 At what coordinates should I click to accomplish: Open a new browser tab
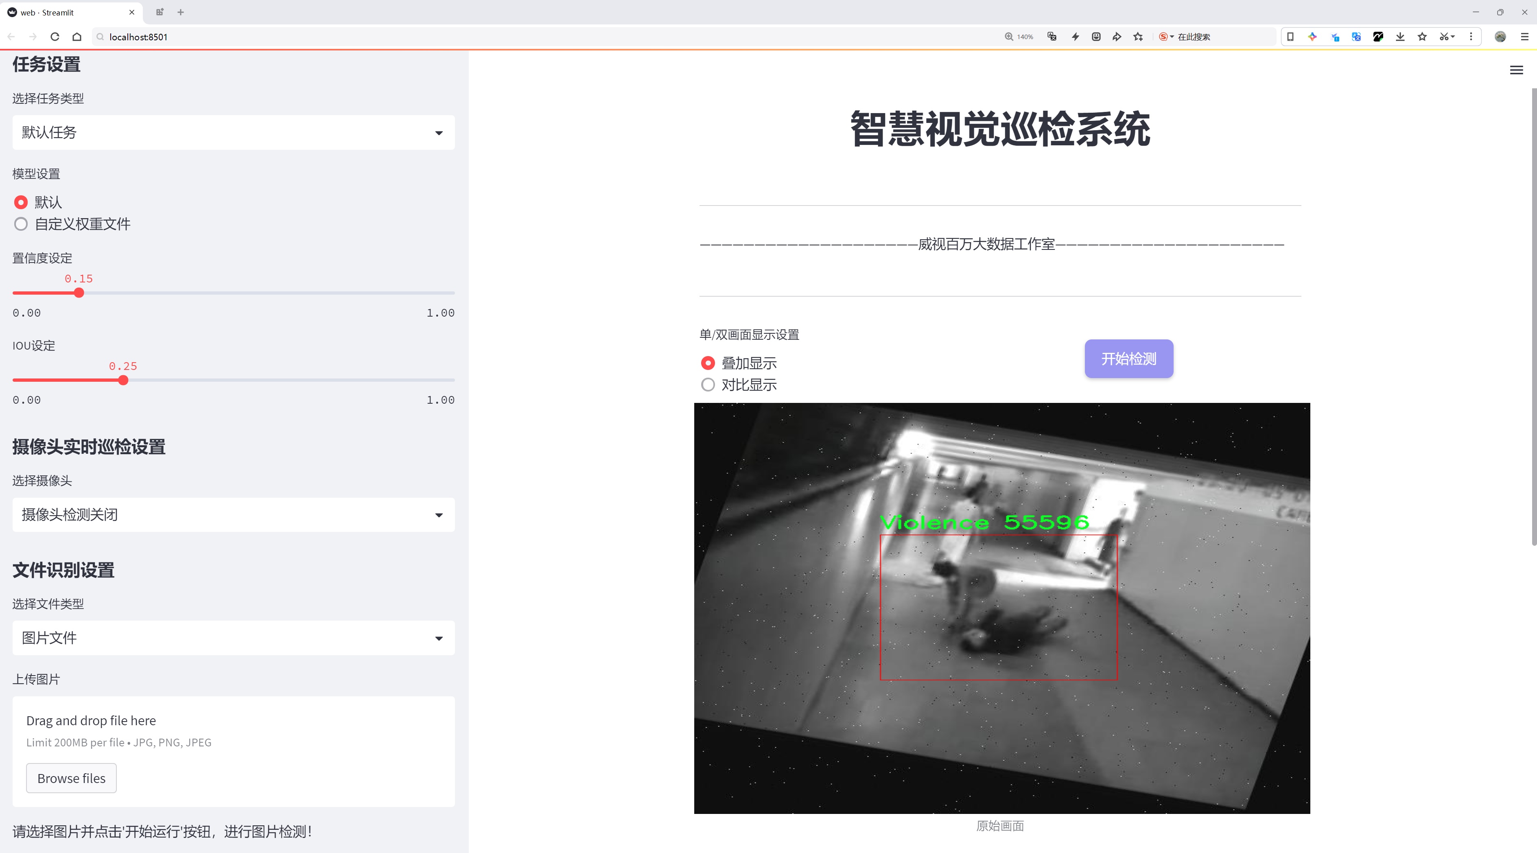(x=181, y=13)
